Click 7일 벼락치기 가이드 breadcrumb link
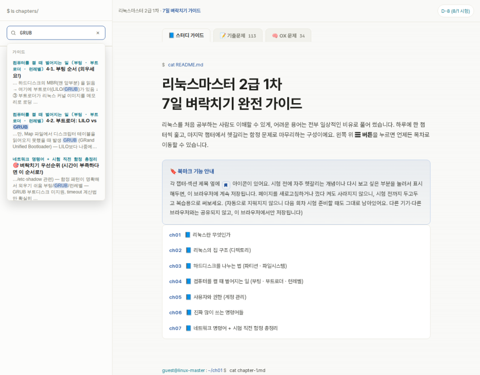Viewport: 480px width, 375px height. point(182,11)
